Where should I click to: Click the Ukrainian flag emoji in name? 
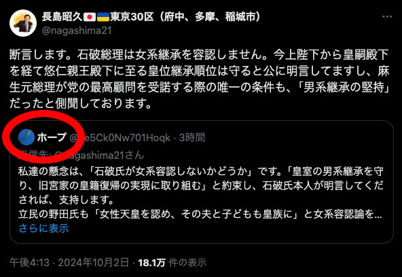coord(103,17)
